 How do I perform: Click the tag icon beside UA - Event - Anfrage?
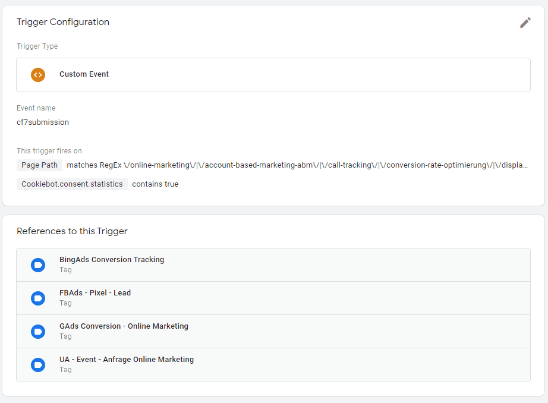point(38,365)
